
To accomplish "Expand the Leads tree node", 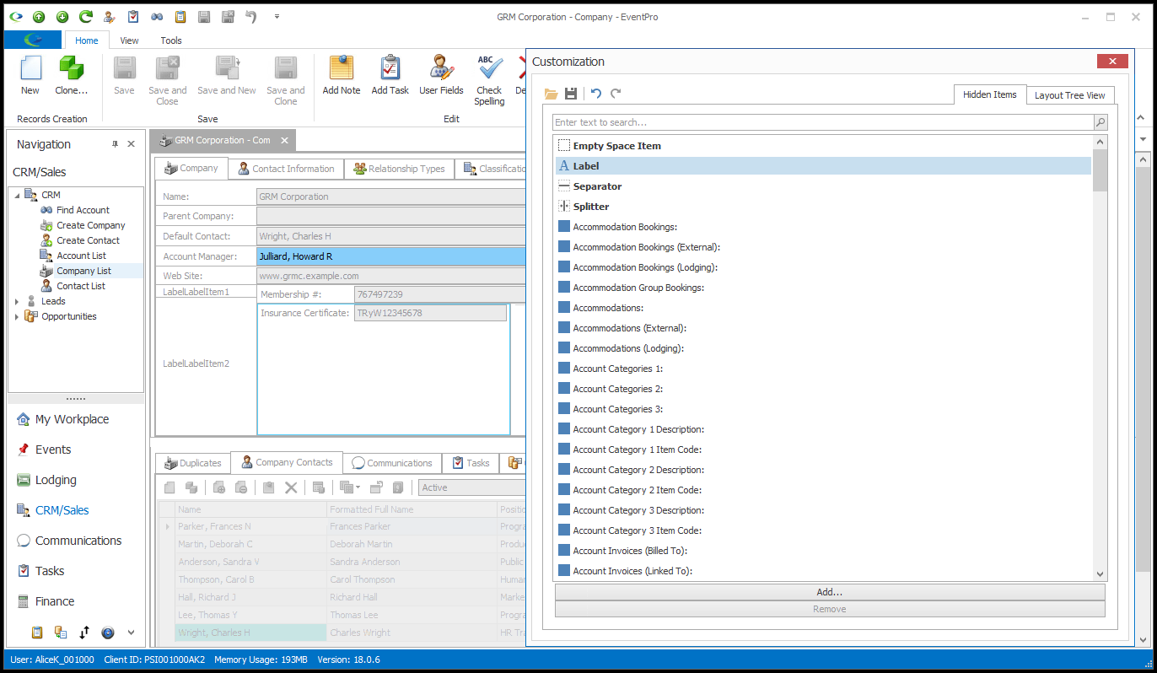I will tap(17, 301).
